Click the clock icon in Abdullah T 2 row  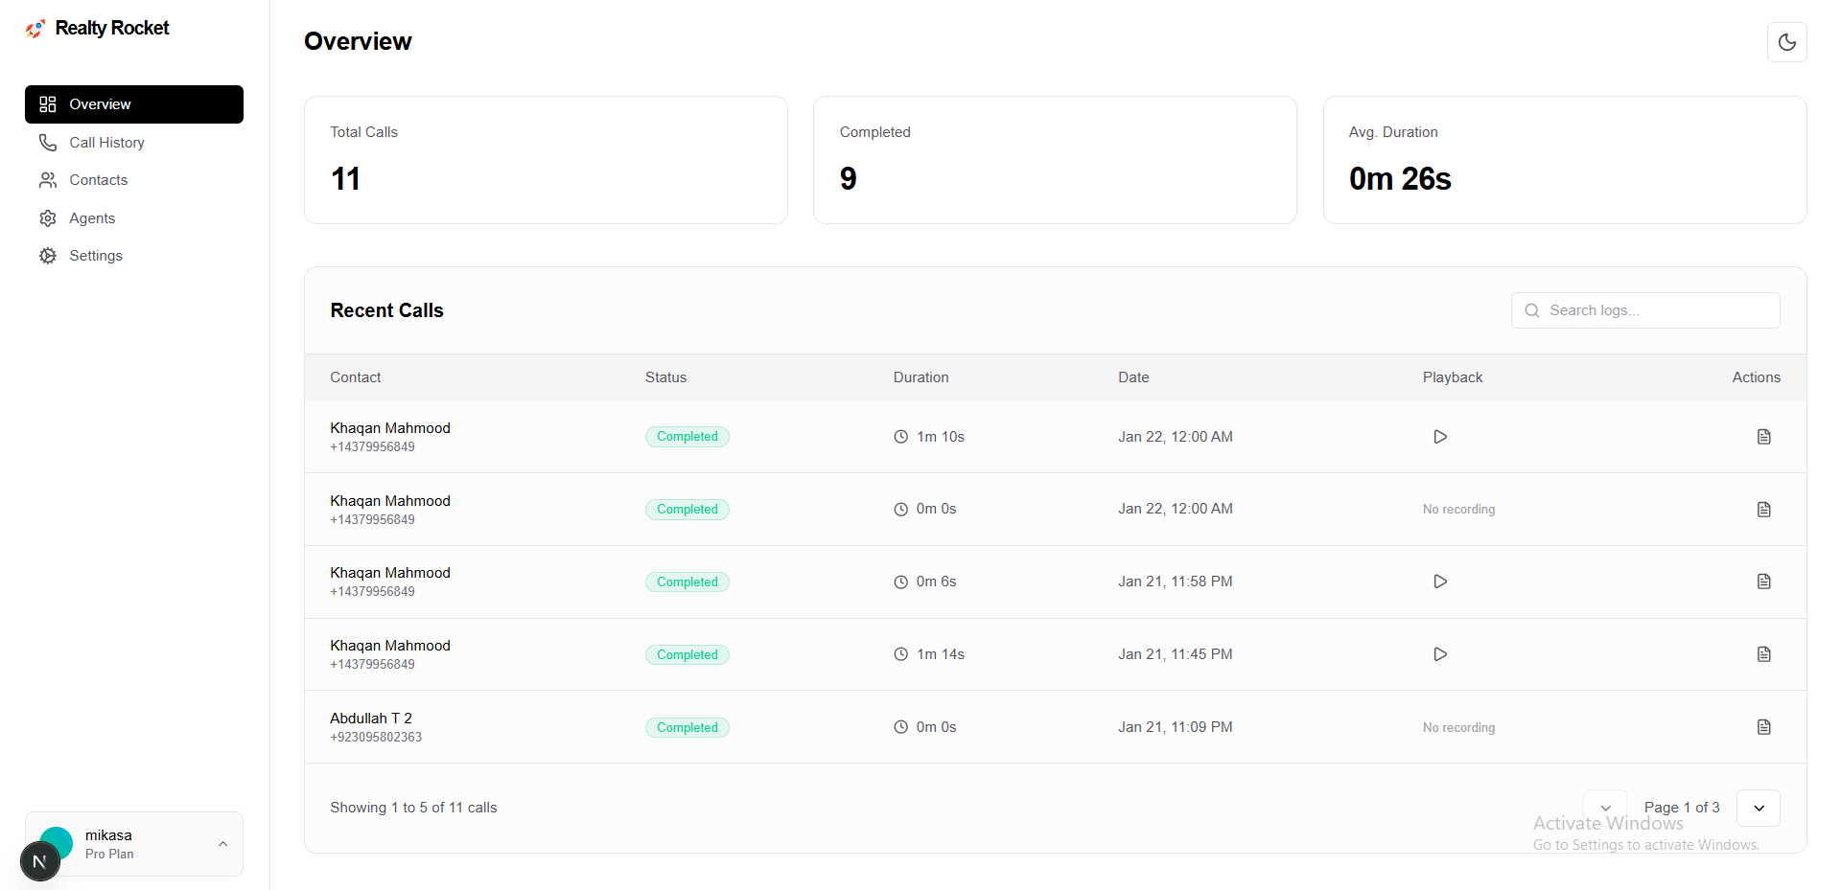pyautogui.click(x=901, y=727)
